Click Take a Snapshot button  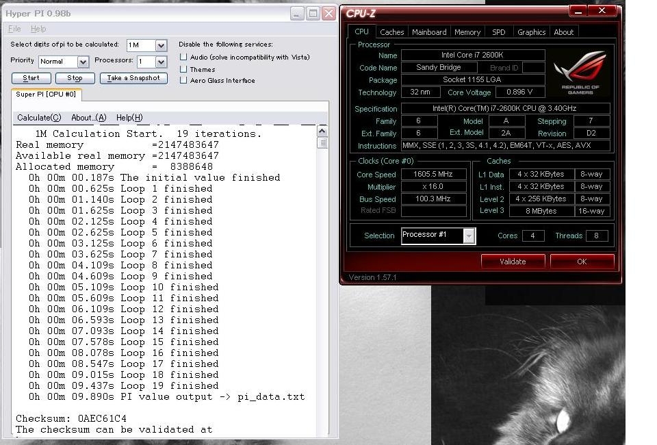click(x=133, y=78)
